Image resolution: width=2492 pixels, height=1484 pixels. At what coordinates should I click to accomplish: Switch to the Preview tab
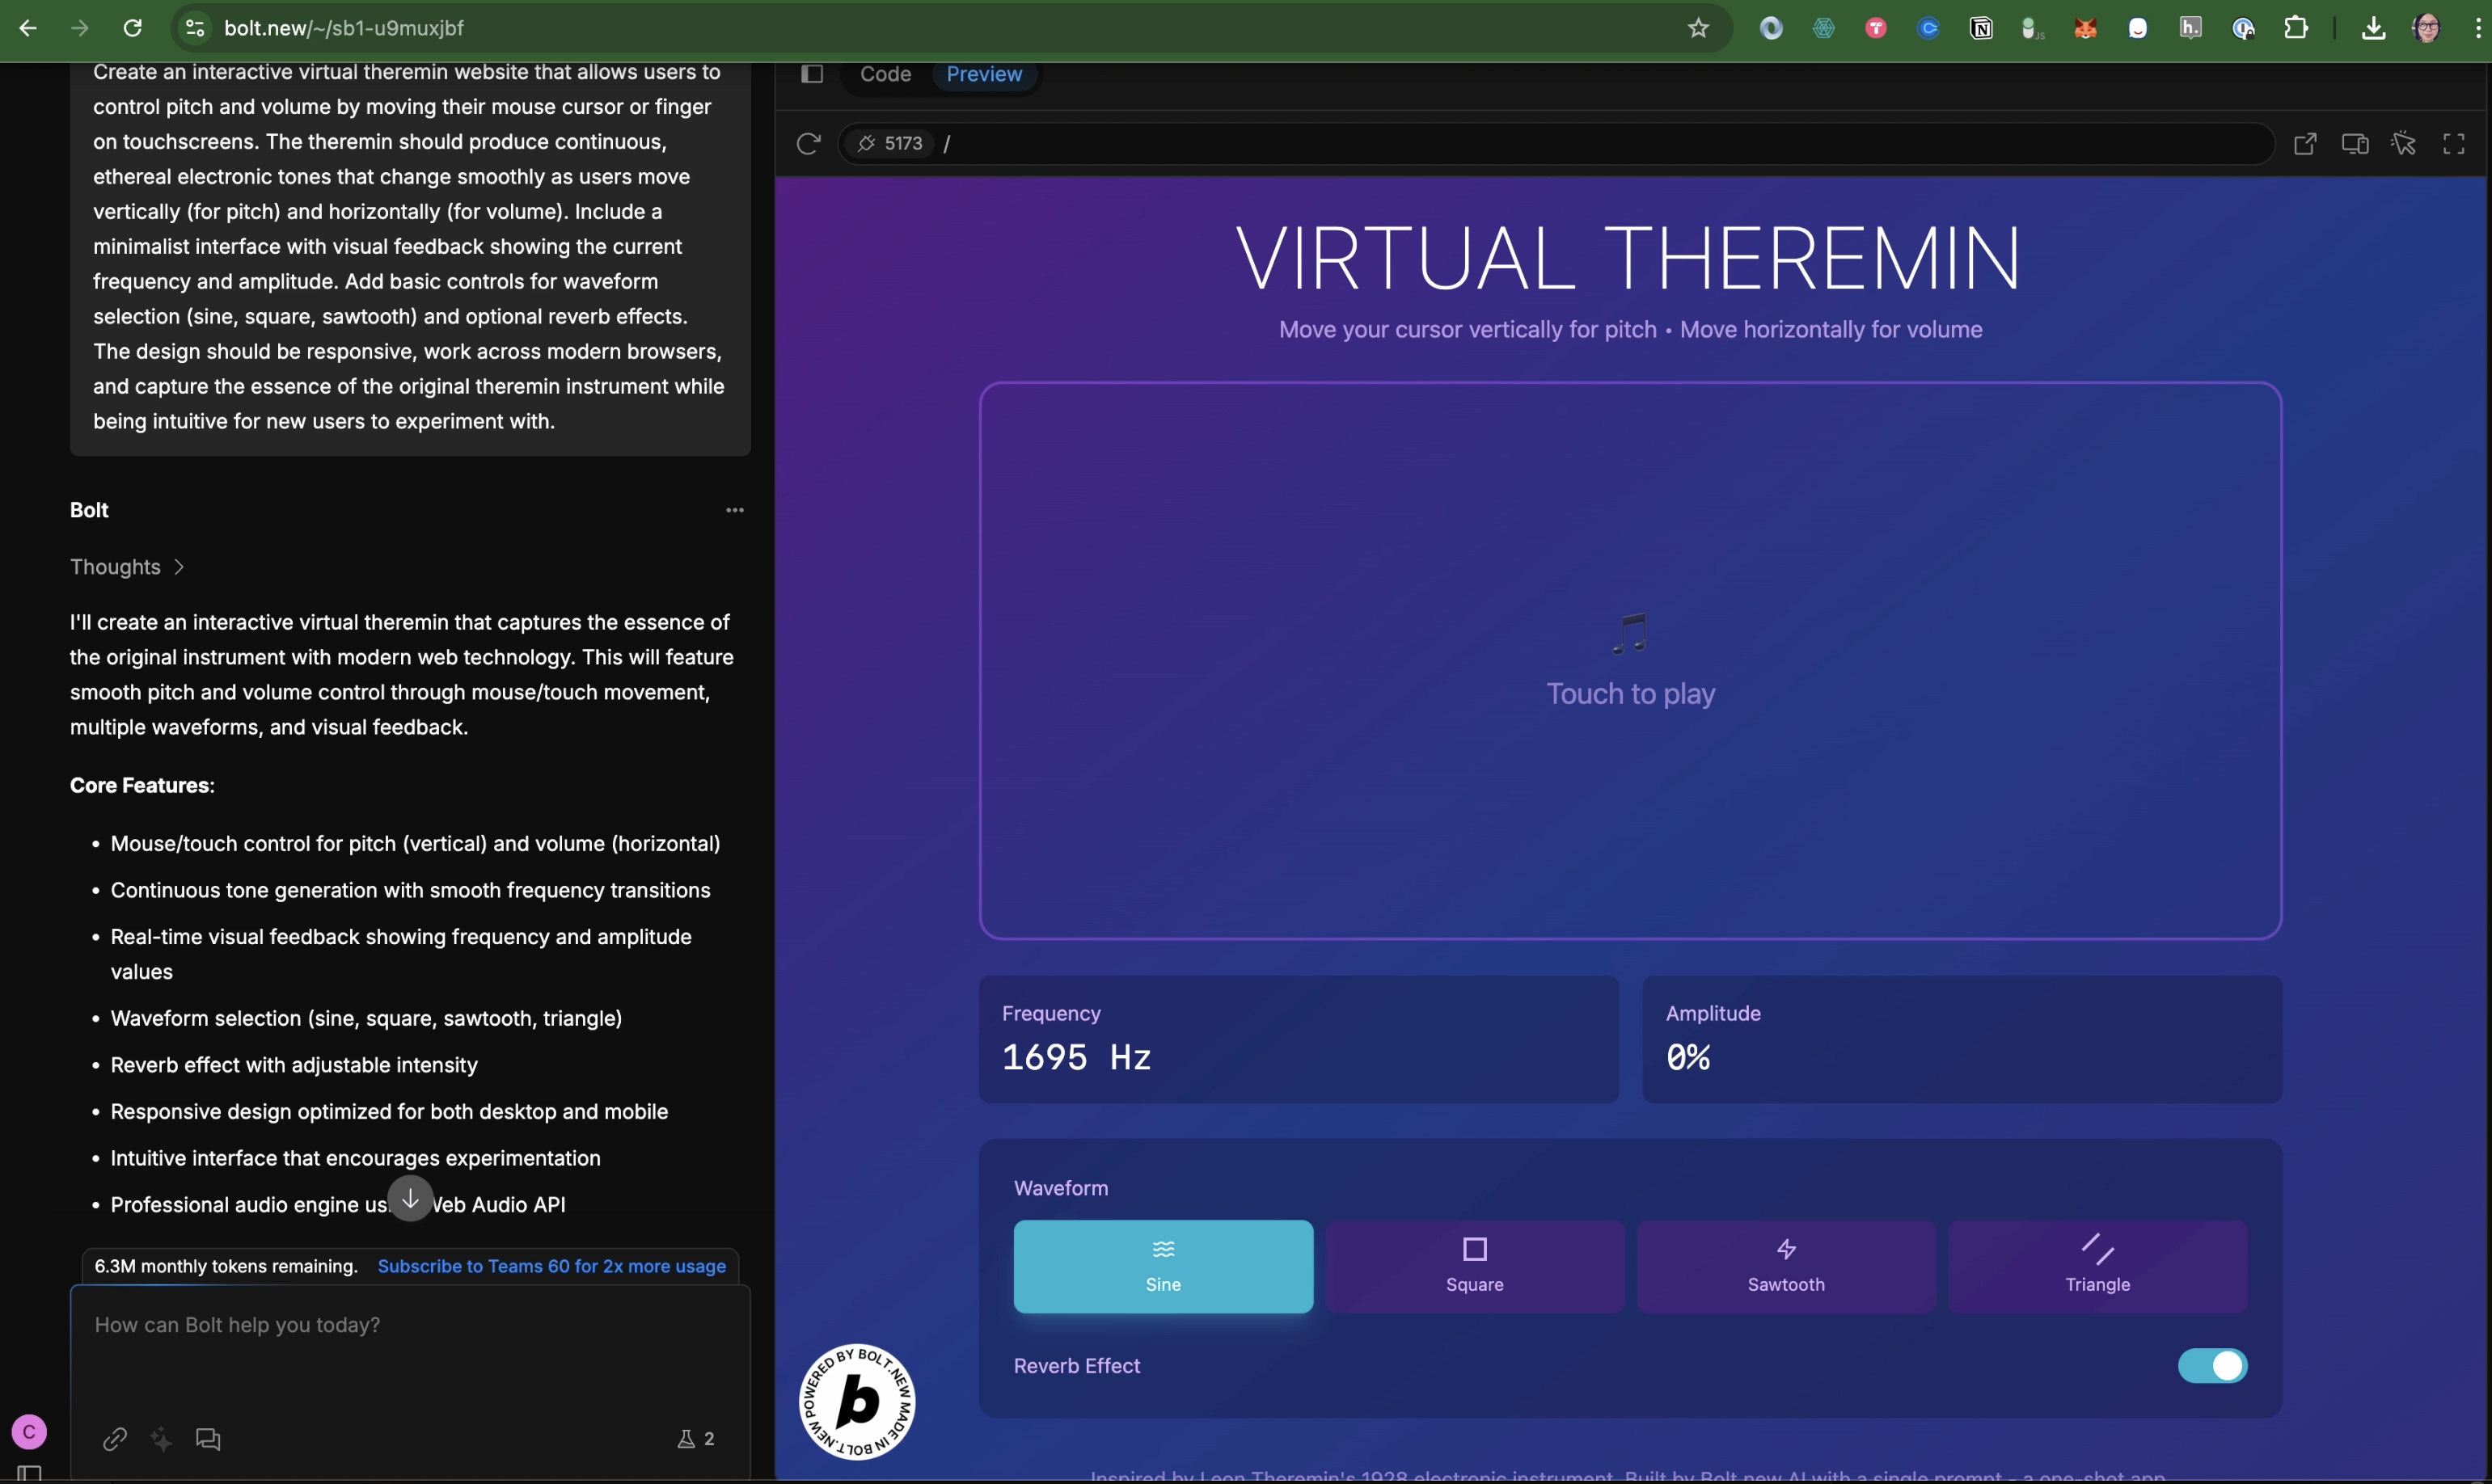tap(983, 74)
